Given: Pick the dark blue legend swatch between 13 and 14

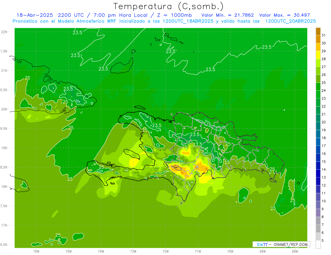Looking at the screenshot, I should click(318, 173).
